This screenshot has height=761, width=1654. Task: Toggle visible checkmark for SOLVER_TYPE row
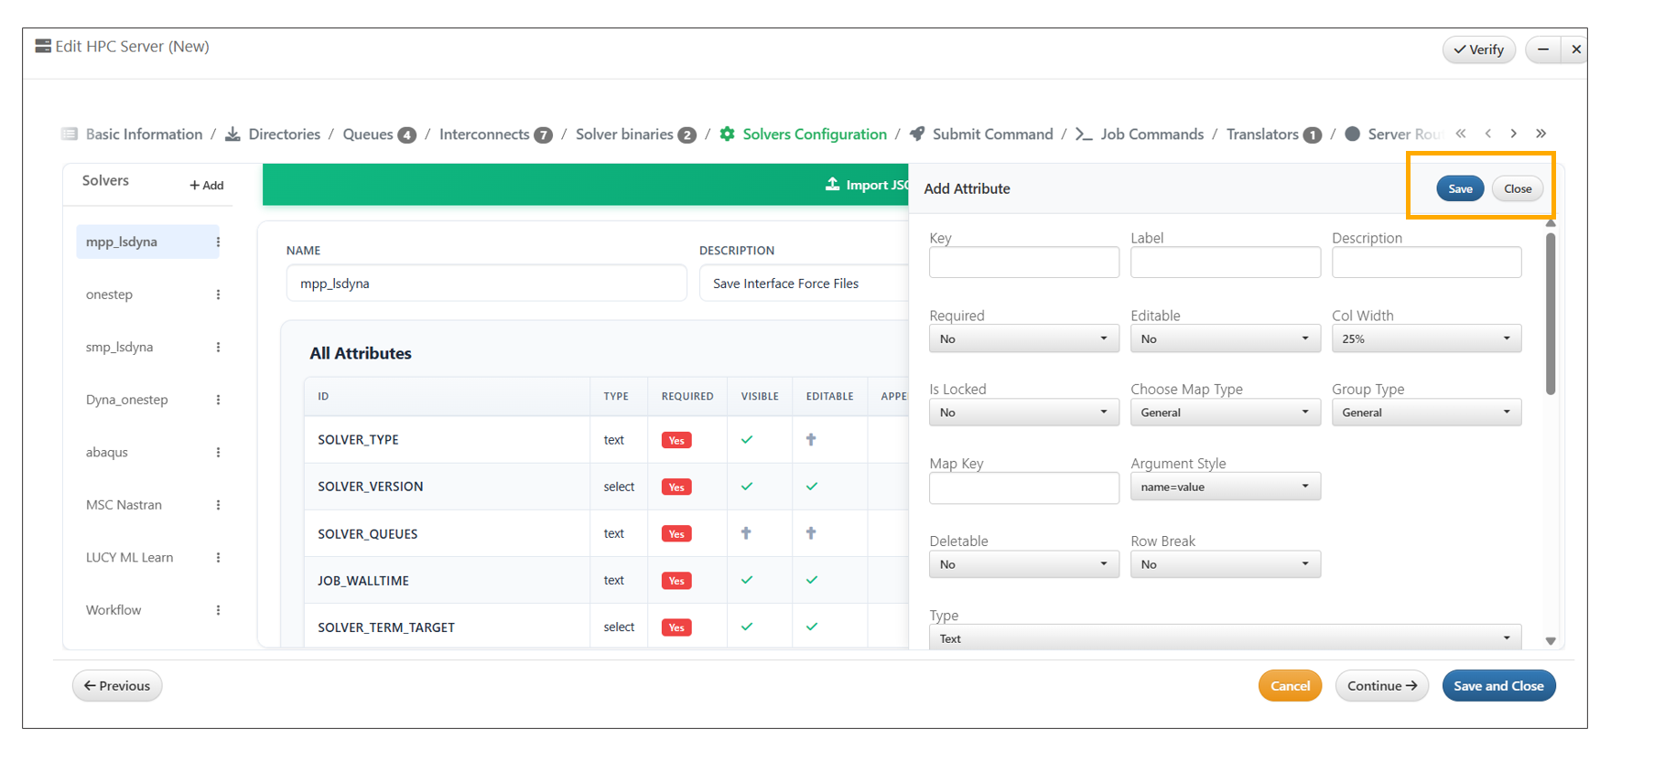[x=747, y=440]
